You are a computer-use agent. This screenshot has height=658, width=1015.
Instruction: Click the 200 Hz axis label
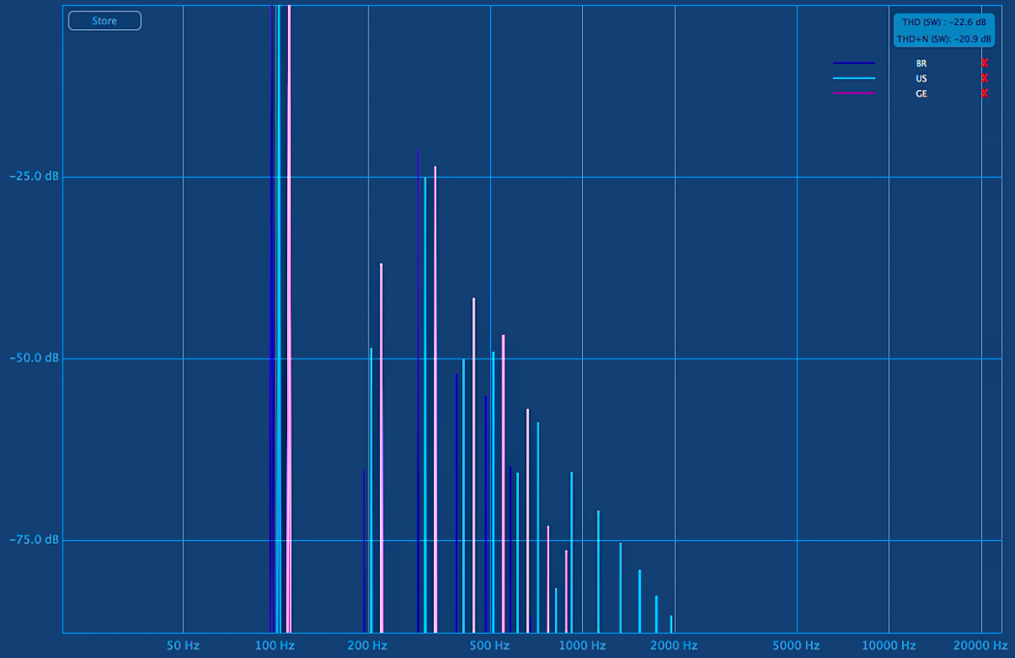click(x=368, y=646)
